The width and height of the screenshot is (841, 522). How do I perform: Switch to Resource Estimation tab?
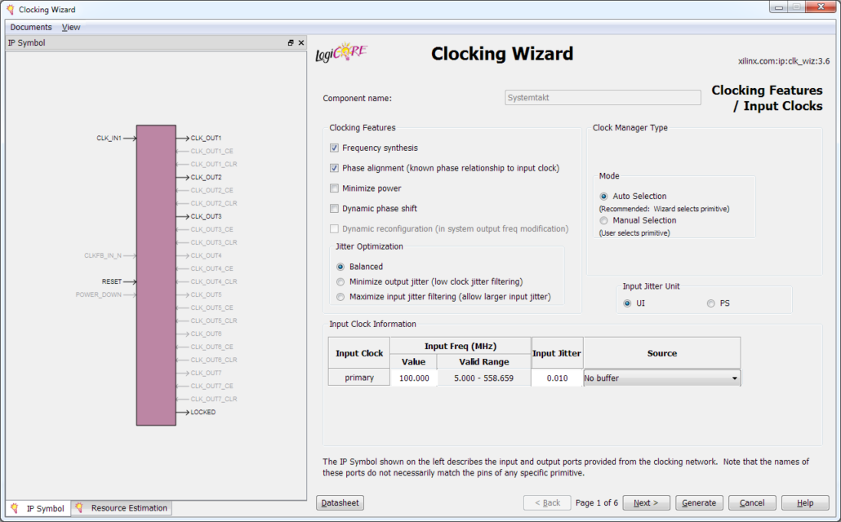pos(122,508)
